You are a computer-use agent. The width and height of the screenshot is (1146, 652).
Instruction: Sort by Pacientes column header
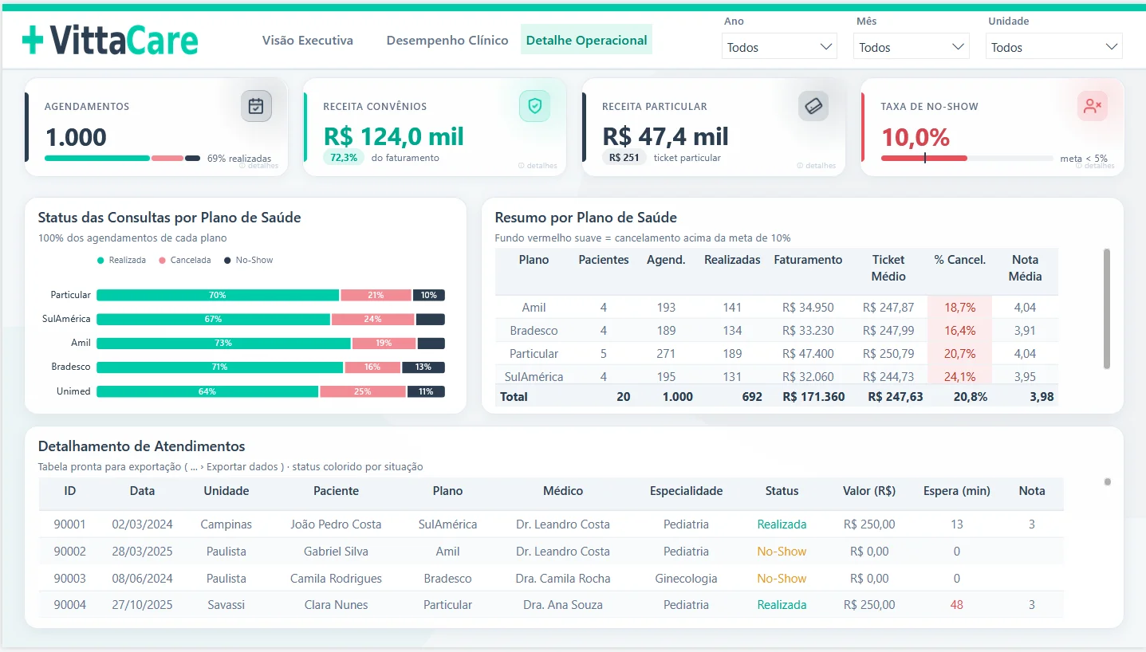604,260
